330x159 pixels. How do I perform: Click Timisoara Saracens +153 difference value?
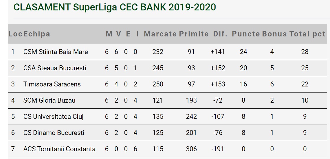tap(218, 84)
